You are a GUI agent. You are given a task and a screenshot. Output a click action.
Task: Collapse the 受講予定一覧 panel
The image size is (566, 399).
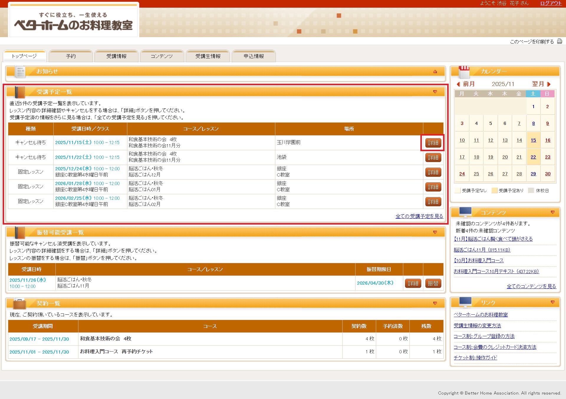[435, 92]
